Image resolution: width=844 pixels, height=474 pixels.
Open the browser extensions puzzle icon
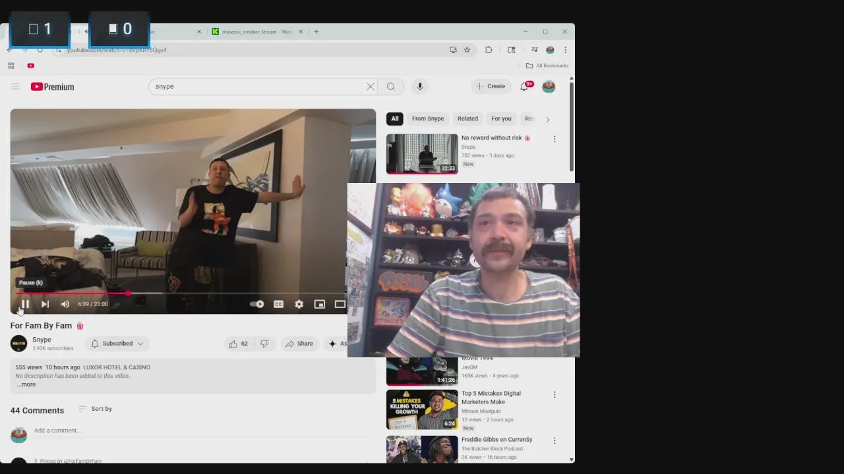489,50
